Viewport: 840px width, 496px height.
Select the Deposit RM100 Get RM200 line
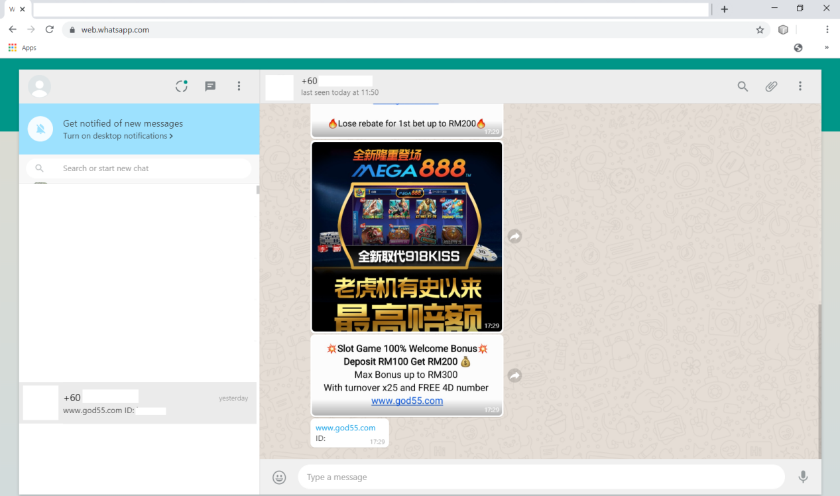[x=407, y=361]
